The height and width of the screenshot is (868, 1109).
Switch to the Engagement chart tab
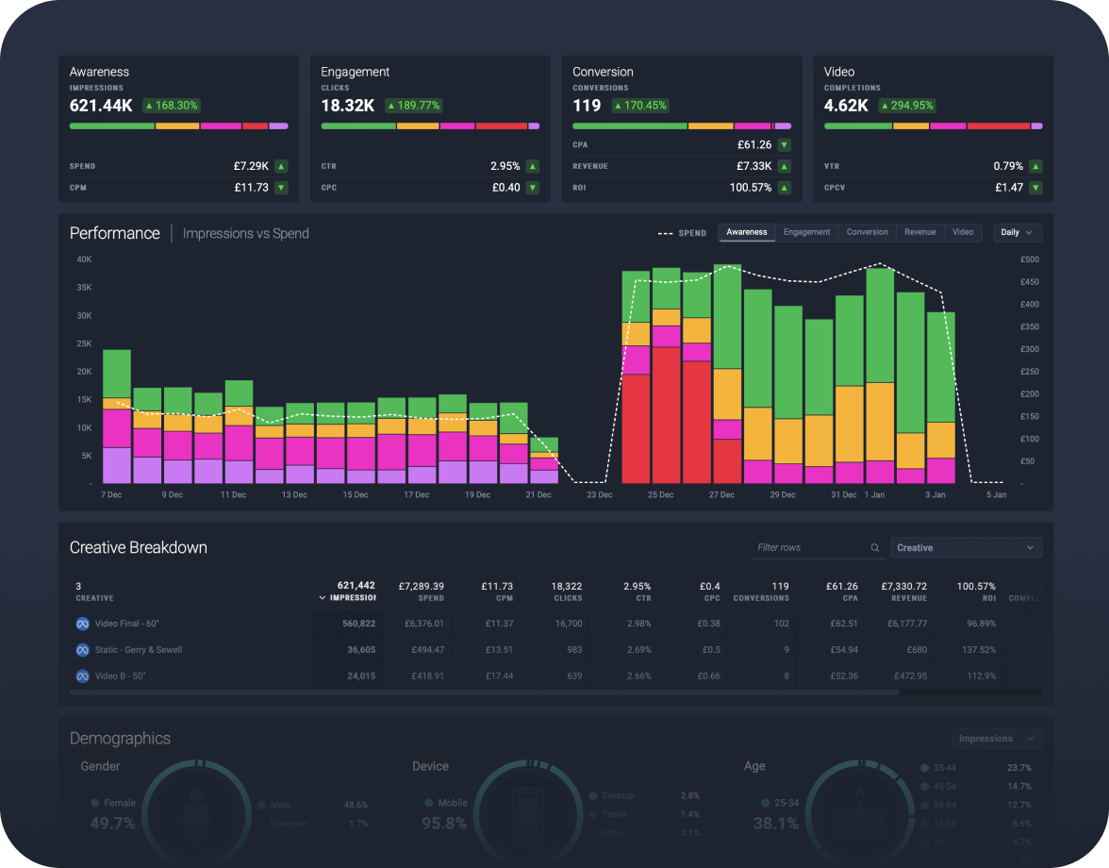[806, 232]
